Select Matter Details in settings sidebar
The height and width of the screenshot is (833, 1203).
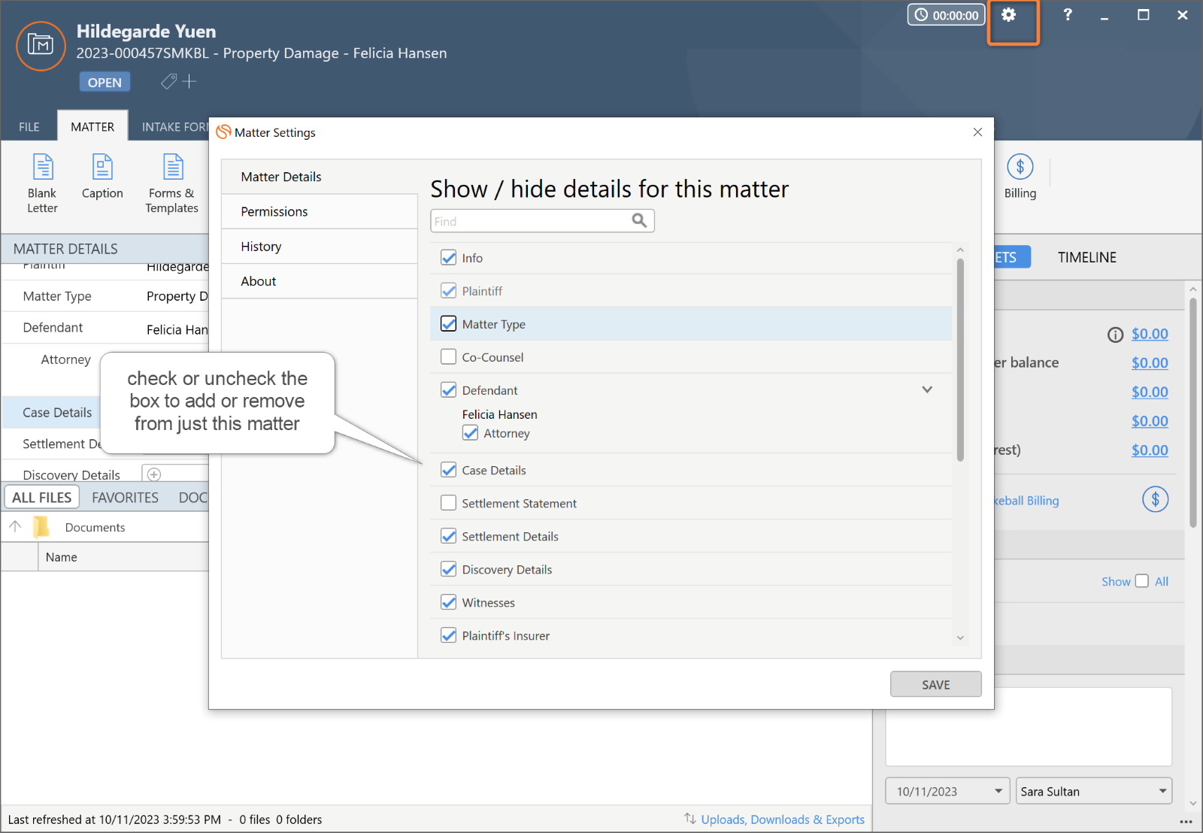click(x=320, y=177)
